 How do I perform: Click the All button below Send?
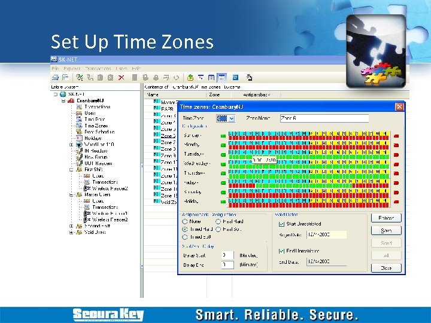pyautogui.click(x=386, y=255)
